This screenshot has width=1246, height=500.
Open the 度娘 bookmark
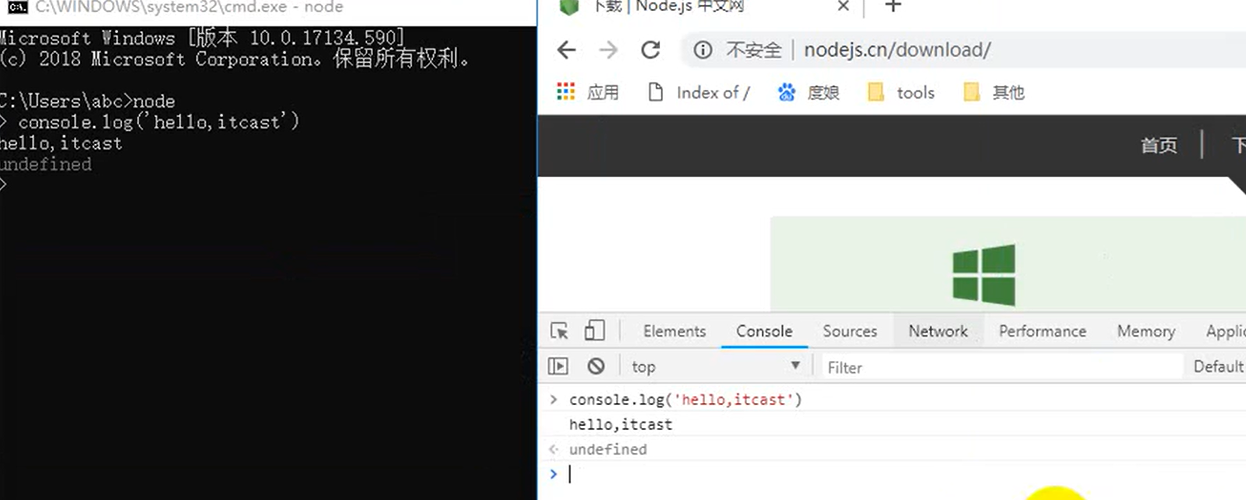809,92
